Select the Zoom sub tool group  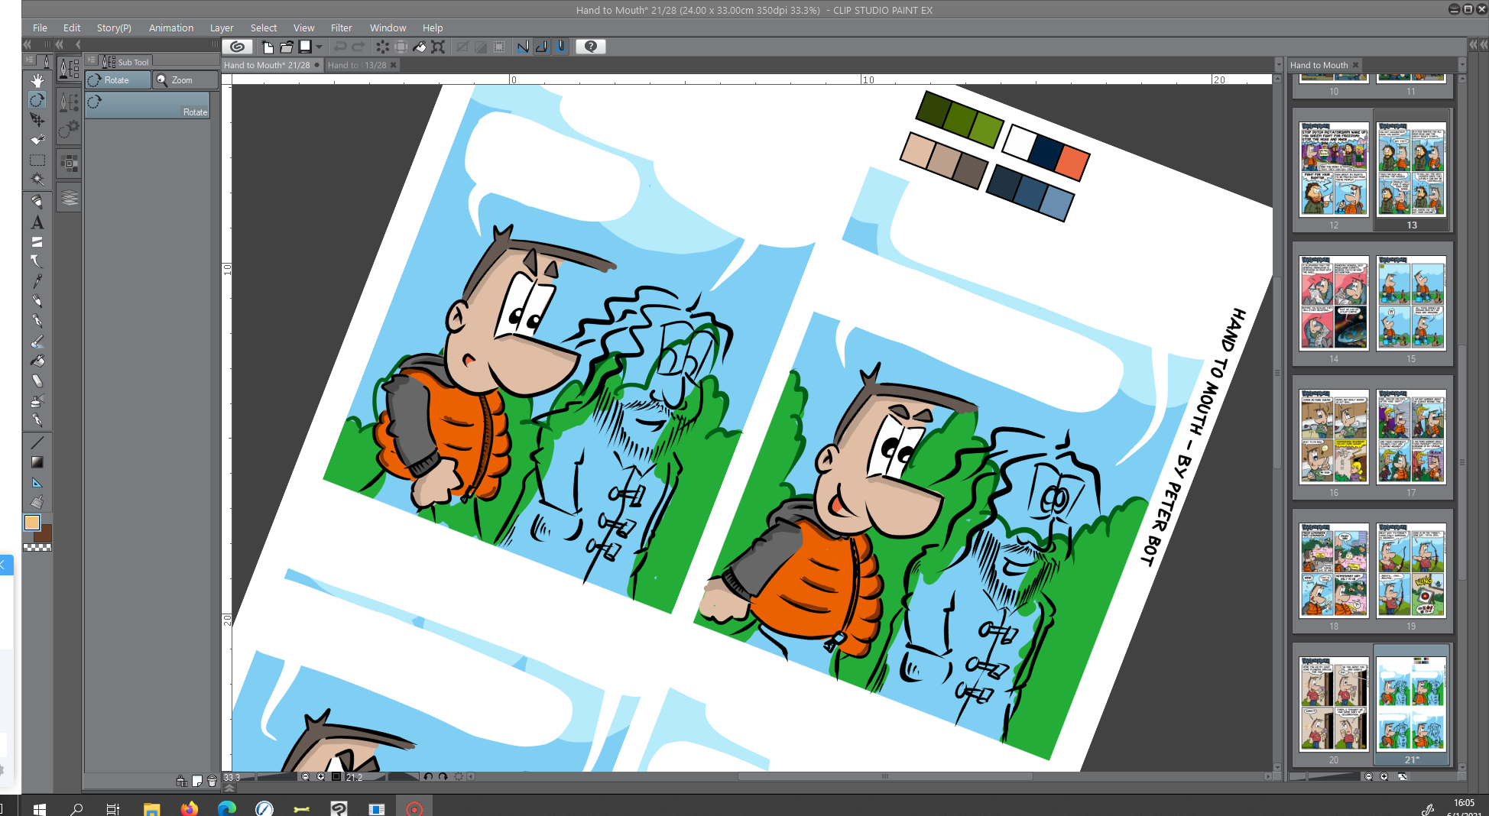(186, 80)
